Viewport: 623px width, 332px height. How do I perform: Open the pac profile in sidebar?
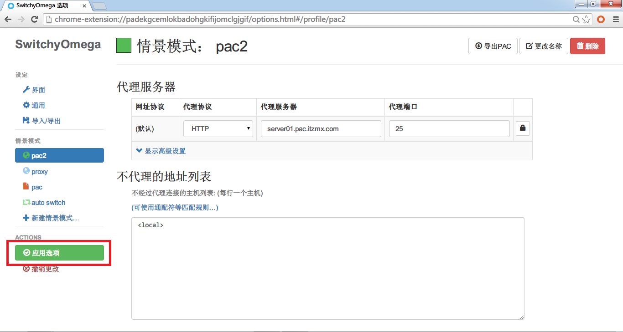coord(36,187)
